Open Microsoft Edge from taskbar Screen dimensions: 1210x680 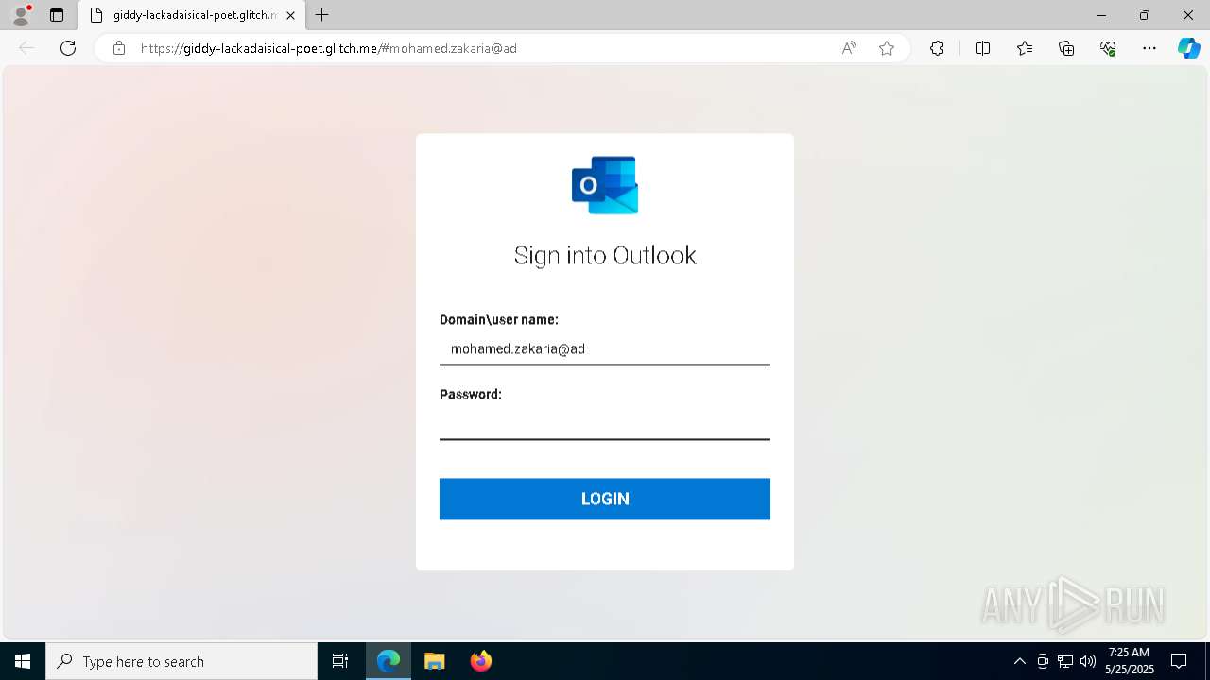click(389, 661)
